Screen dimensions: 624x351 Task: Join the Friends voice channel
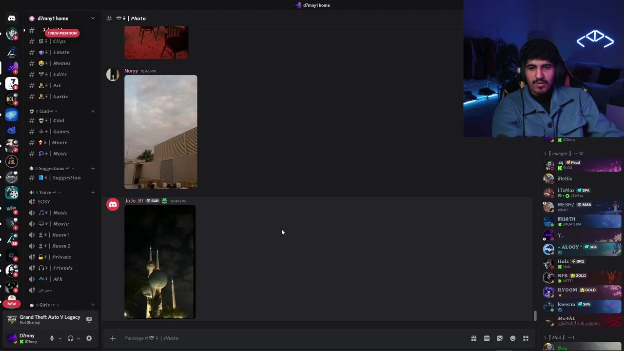pyautogui.click(x=62, y=268)
